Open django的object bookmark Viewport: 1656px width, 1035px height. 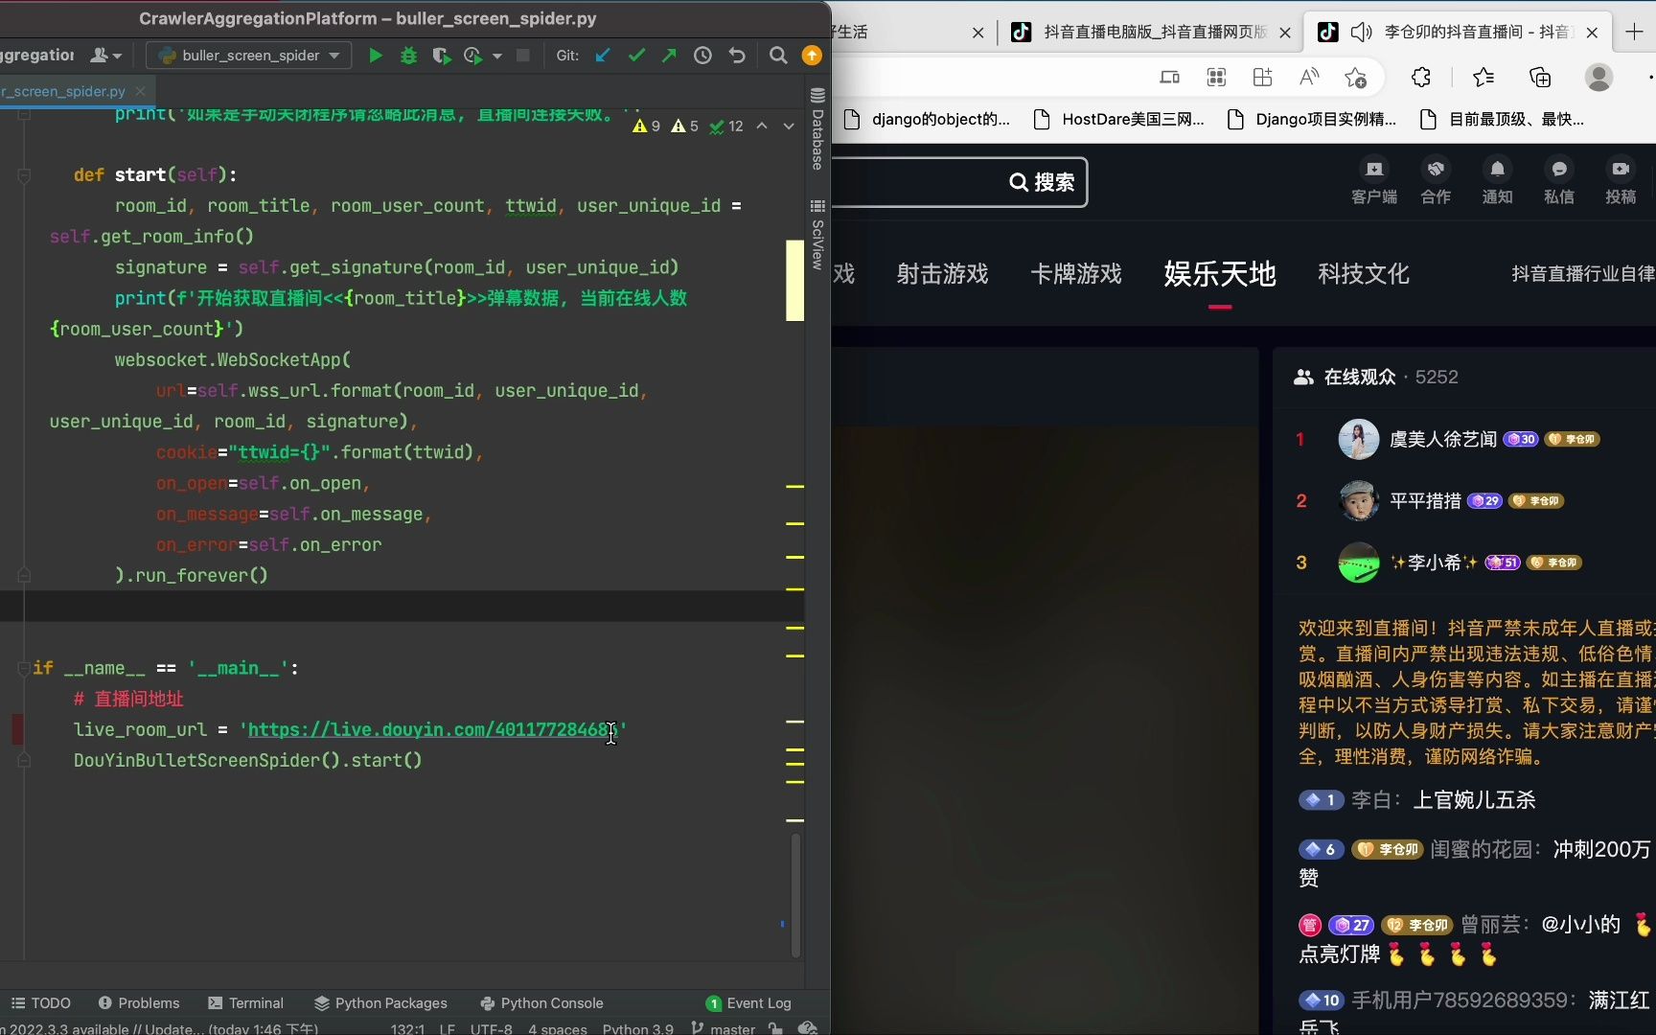pyautogui.click(x=927, y=120)
